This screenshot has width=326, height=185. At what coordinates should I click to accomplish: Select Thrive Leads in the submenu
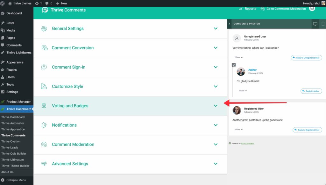click(x=10, y=147)
